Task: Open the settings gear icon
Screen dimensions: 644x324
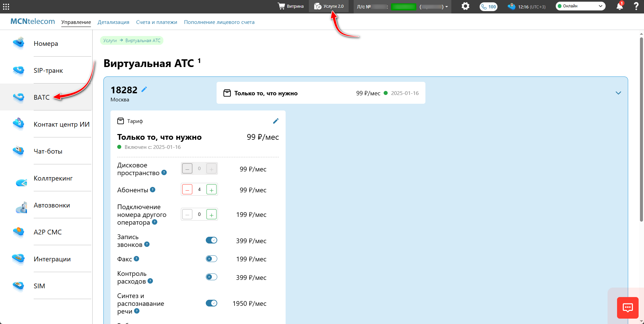Action: [465, 6]
